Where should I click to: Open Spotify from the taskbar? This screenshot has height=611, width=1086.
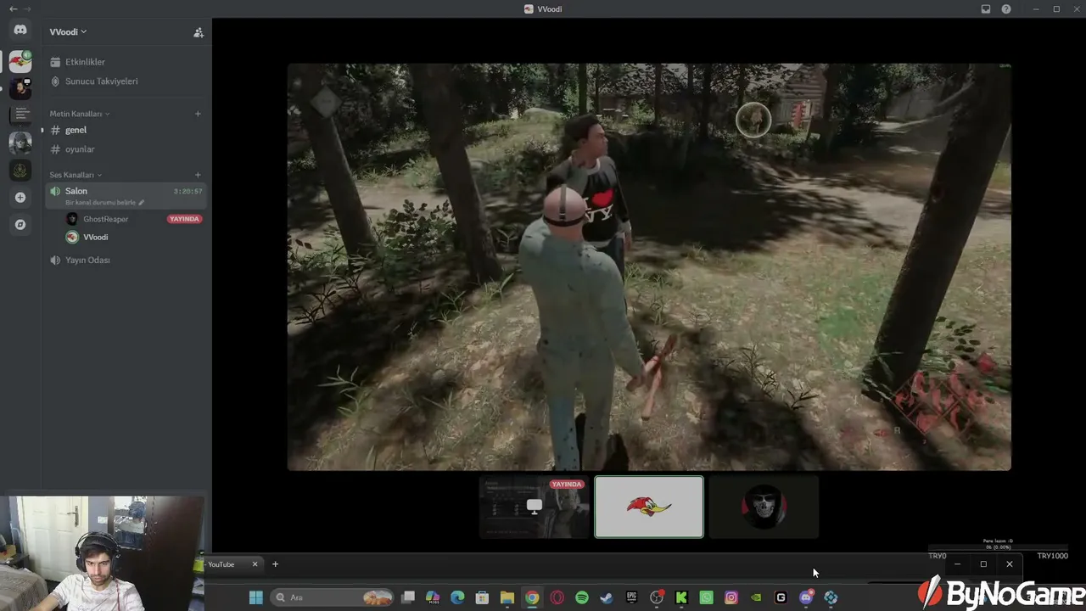(582, 597)
